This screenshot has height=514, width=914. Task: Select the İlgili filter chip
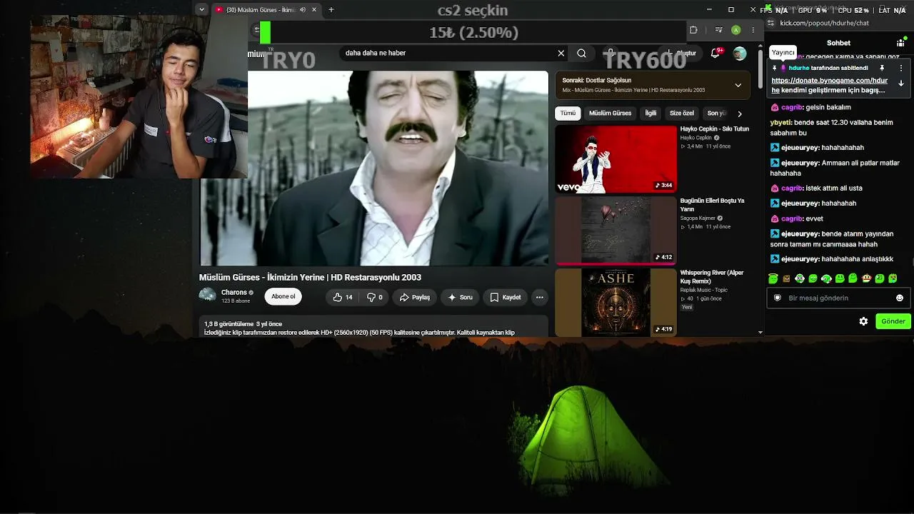pos(651,113)
